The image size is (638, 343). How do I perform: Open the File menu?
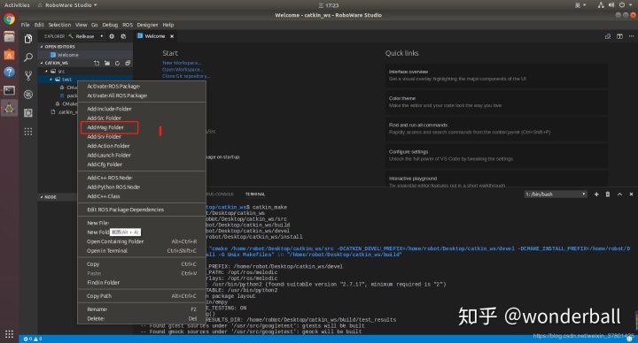(x=25, y=25)
